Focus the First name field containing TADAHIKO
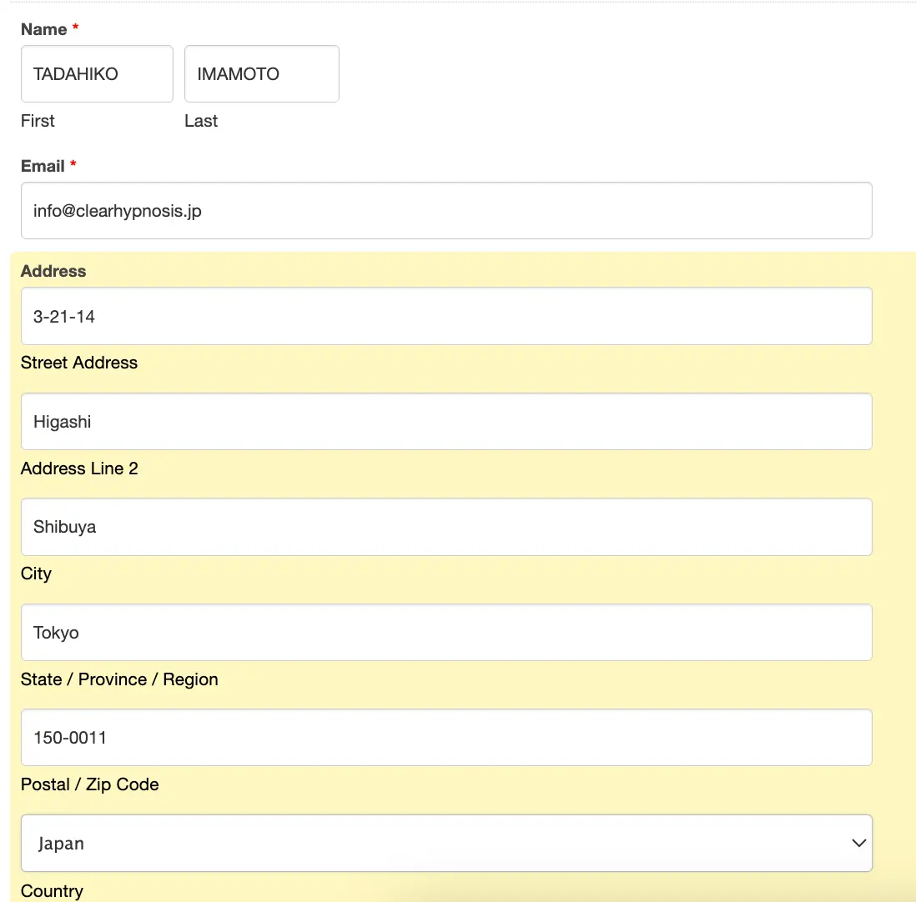916x902 pixels. [97, 74]
